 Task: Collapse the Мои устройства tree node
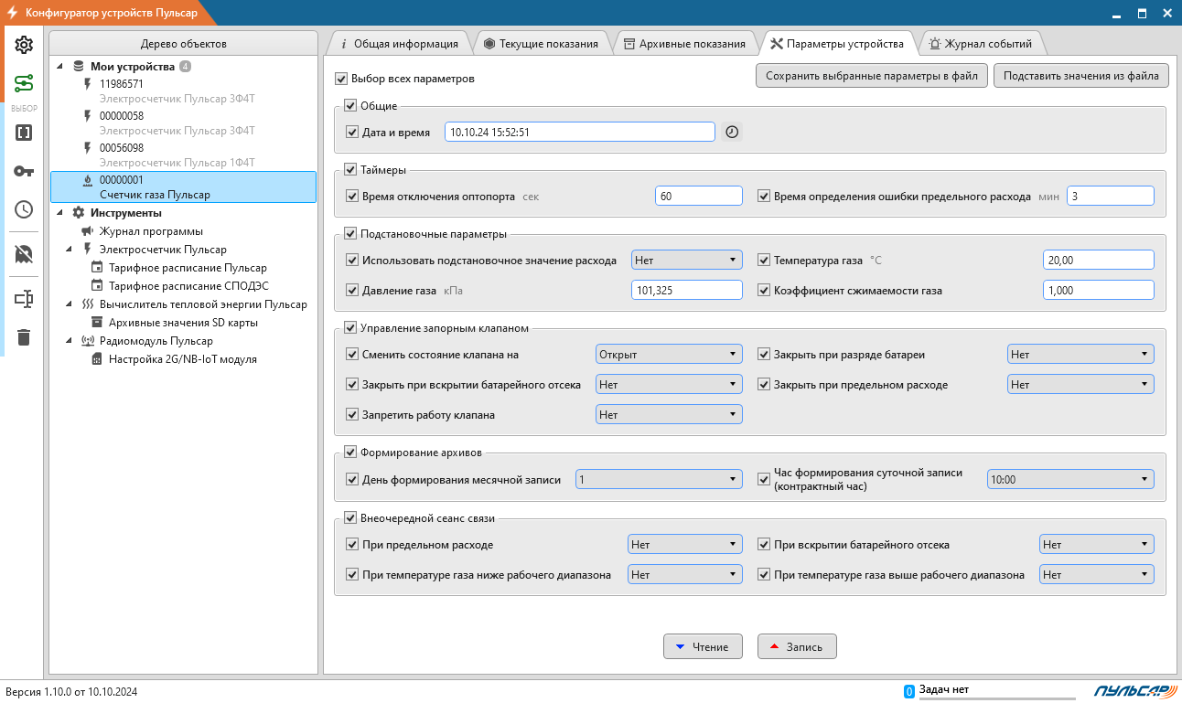(x=60, y=67)
